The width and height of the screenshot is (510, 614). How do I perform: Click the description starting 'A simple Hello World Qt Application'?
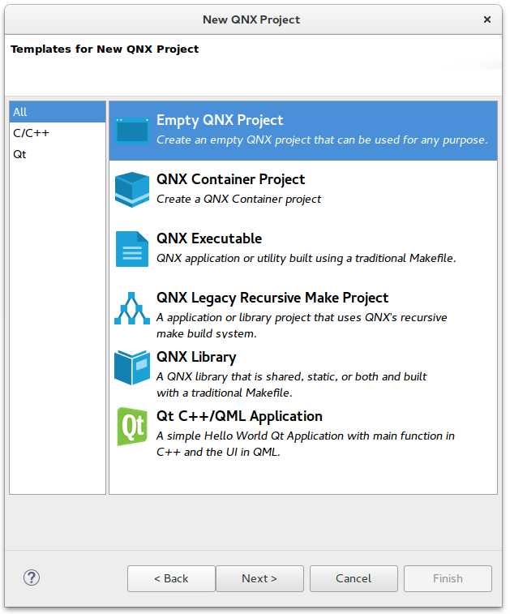click(x=306, y=444)
